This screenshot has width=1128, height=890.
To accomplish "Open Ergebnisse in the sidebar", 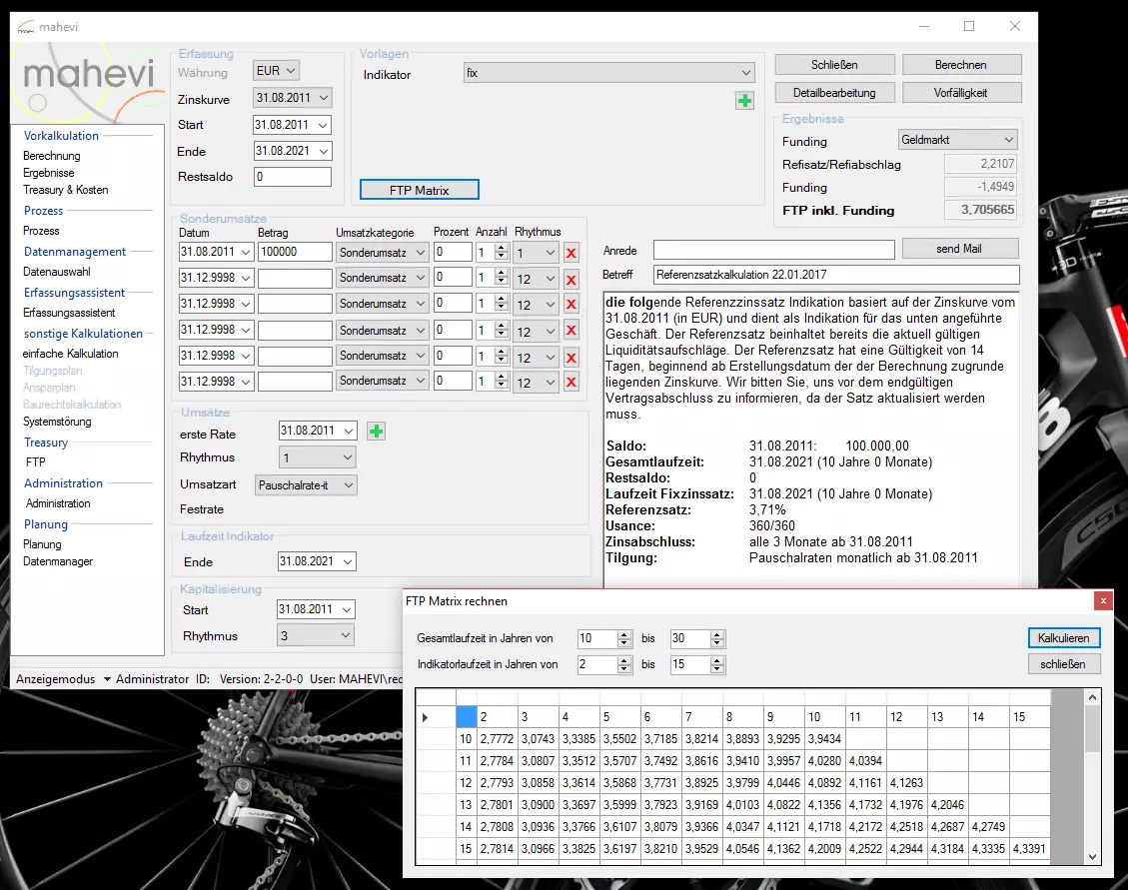I will [48, 173].
